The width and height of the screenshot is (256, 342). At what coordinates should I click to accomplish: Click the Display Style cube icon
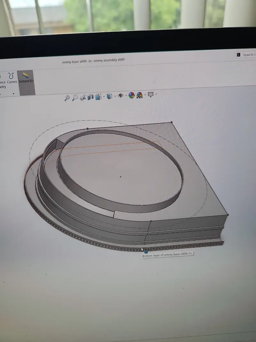(109, 96)
